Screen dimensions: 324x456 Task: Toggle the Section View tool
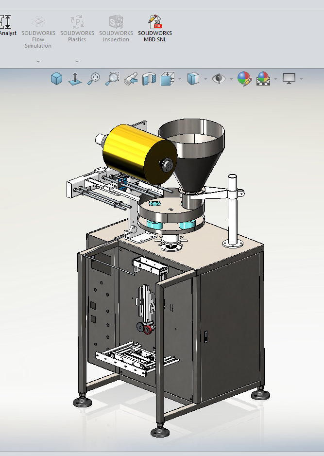(x=149, y=79)
